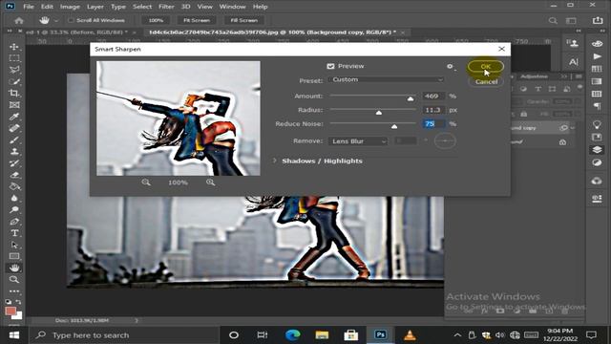
Task: Open Windows Start menu
Action: (14, 335)
